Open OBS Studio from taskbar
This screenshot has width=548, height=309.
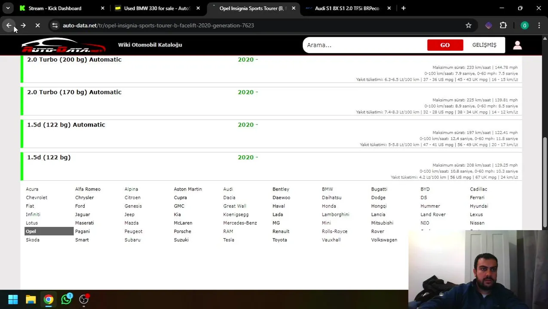coord(84,299)
